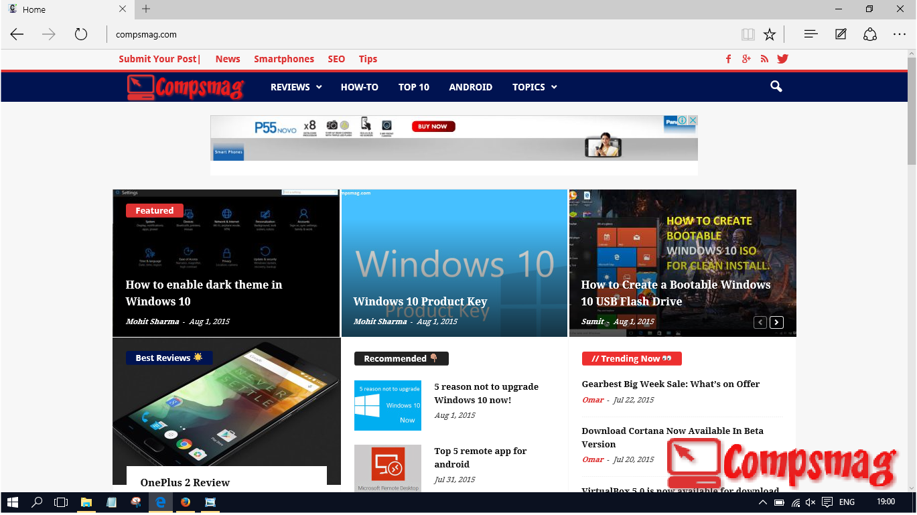917x515 pixels.
Task: Open 5 reason not to upgrade article
Action: 486,393
